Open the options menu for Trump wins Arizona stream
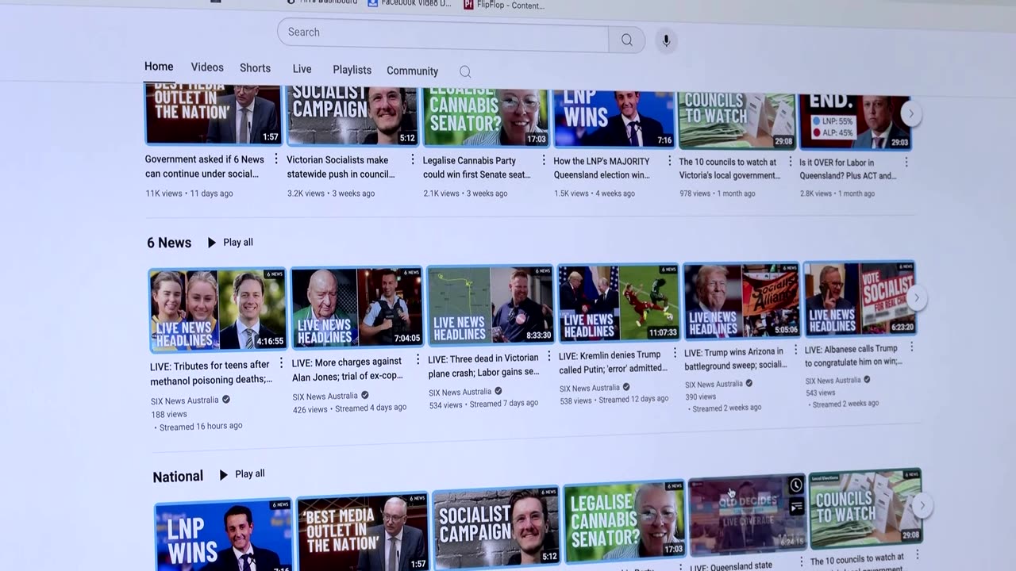 796,350
